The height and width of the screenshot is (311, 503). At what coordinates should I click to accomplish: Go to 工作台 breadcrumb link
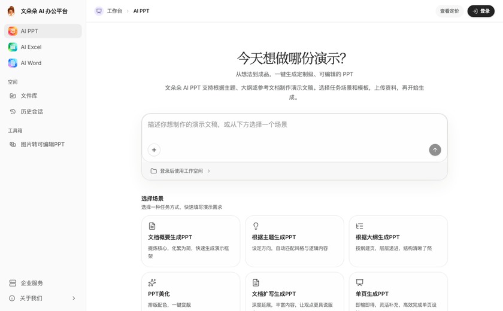pos(114,11)
